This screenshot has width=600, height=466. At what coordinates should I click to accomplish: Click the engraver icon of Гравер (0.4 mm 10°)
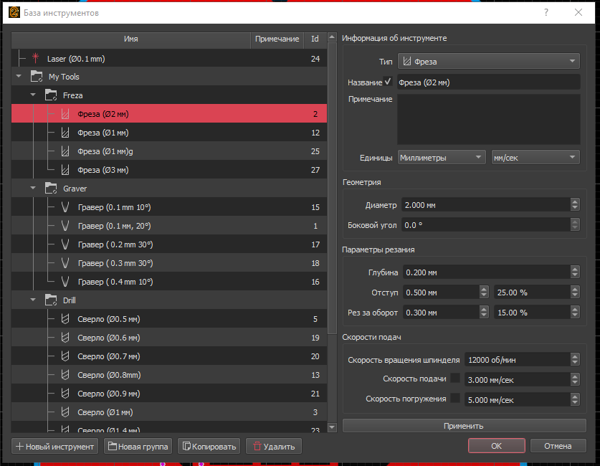65,282
